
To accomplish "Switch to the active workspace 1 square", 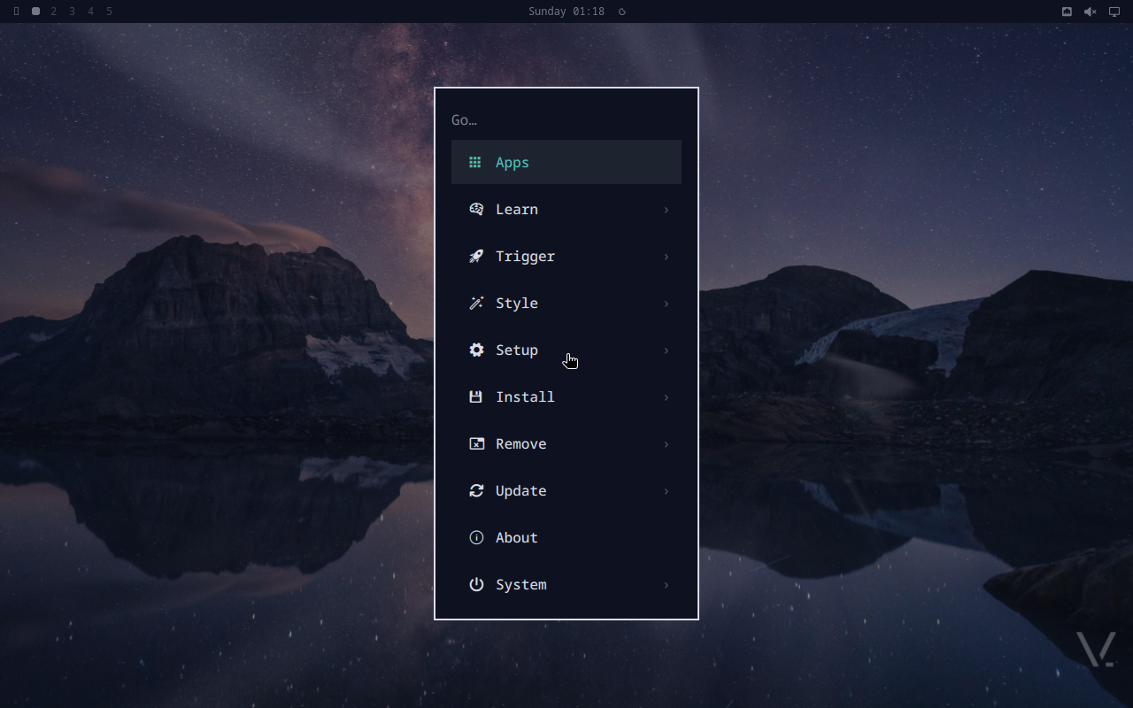I will tap(35, 12).
